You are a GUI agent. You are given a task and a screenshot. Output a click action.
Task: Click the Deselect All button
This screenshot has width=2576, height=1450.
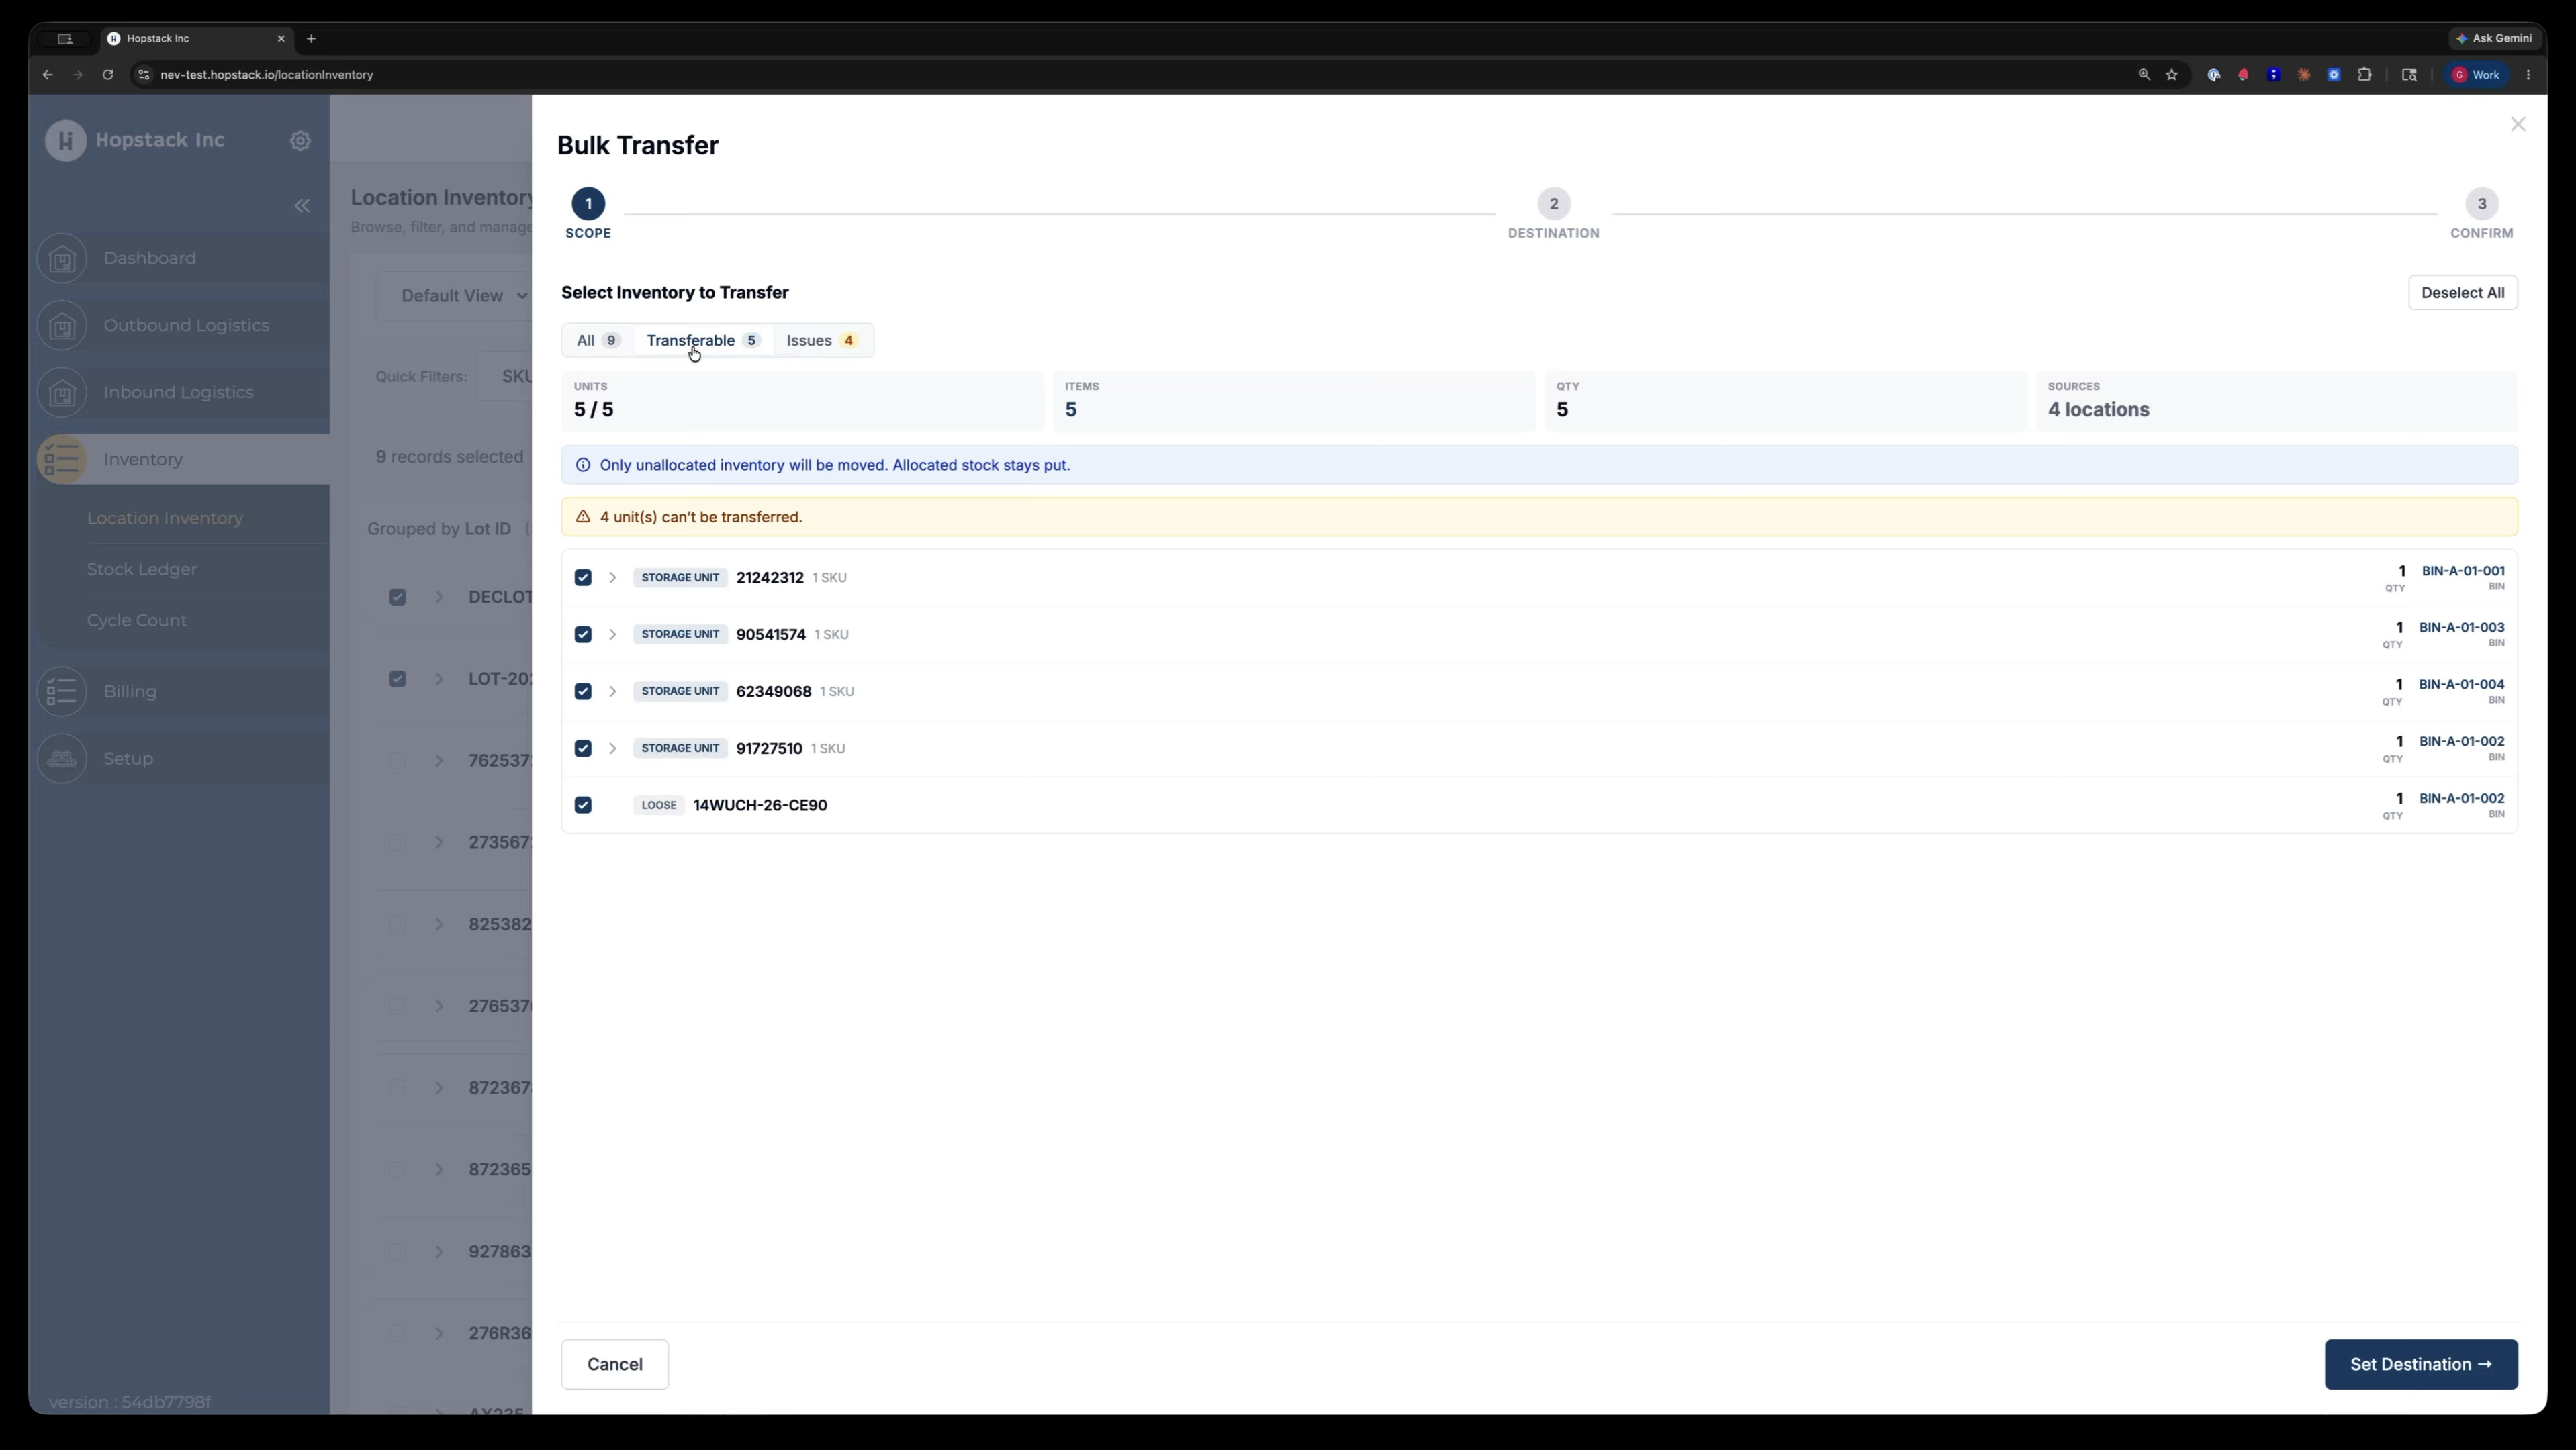tap(2462, 293)
